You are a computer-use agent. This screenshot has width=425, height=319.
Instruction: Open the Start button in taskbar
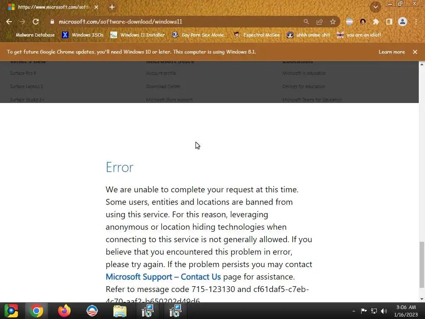point(11,311)
